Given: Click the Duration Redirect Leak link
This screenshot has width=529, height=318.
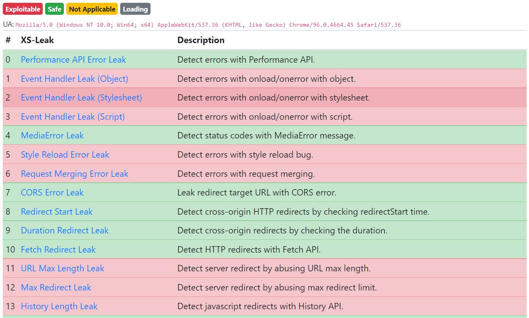Looking at the screenshot, I should click(x=65, y=231).
